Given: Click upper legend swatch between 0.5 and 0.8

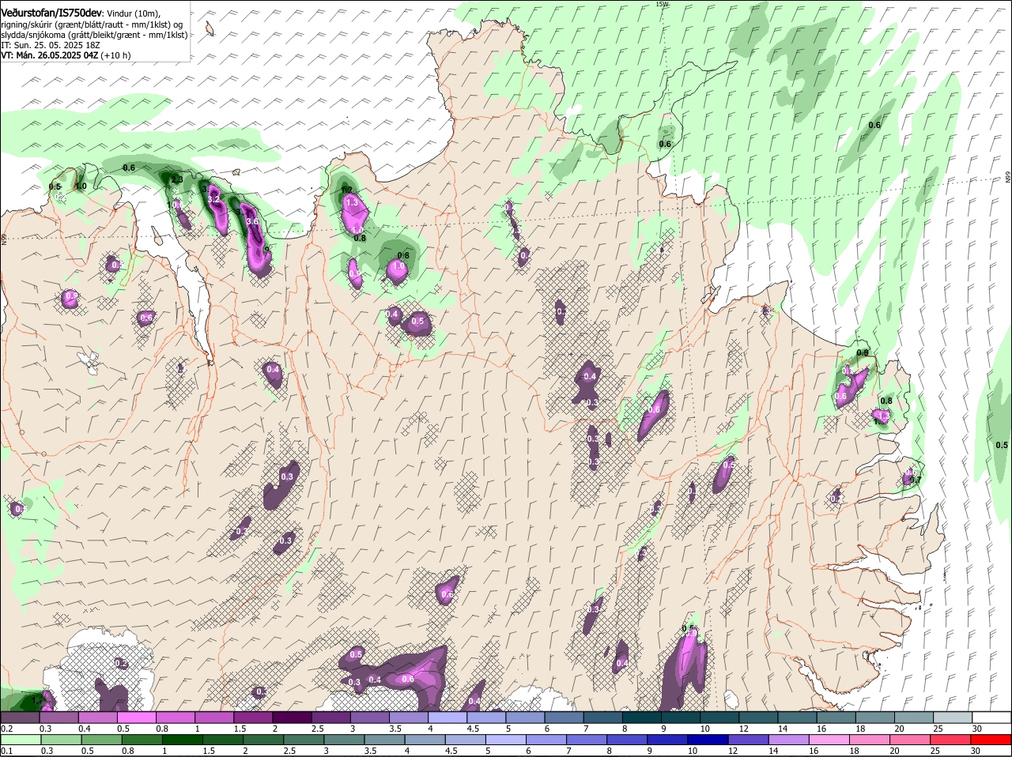Looking at the screenshot, I should [137, 717].
